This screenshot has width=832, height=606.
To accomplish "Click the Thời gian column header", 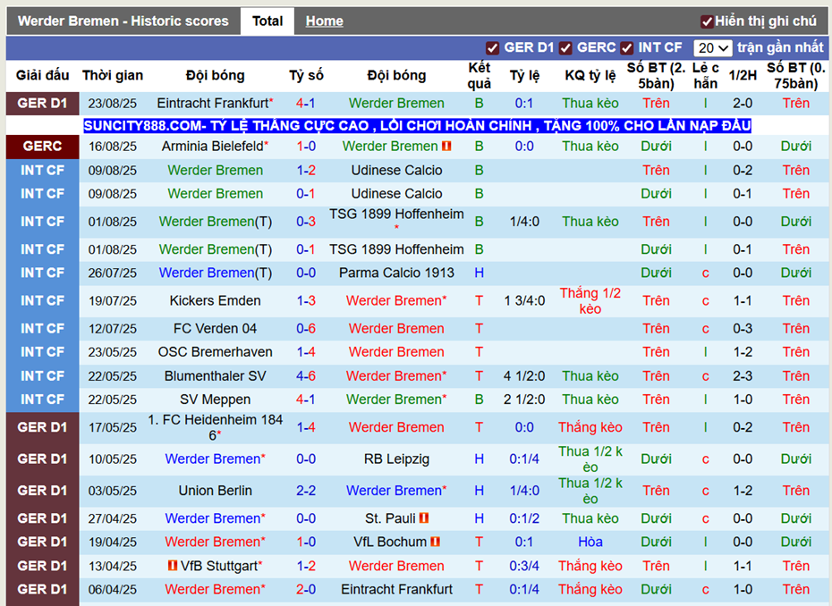I will 113,75.
